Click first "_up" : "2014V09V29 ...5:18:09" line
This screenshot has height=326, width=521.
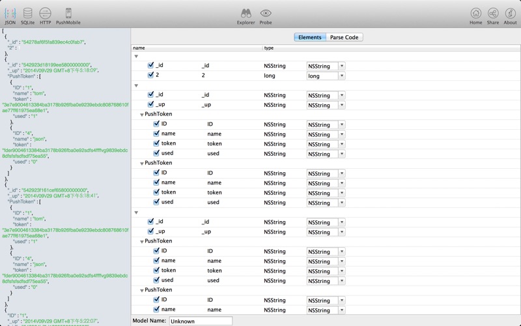point(53,70)
